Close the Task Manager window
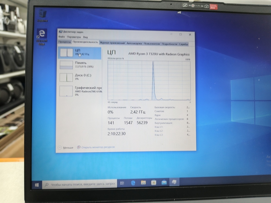Screen dimensions: 271x203 [190, 35]
